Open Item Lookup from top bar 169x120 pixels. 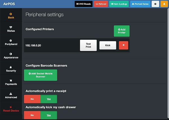pos(119,4)
